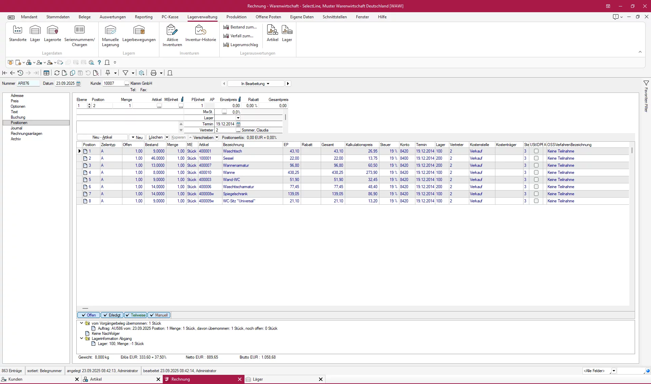Check the UStIDPf checkbox for Waschtisch row
This screenshot has width=651, height=384.
click(536, 151)
